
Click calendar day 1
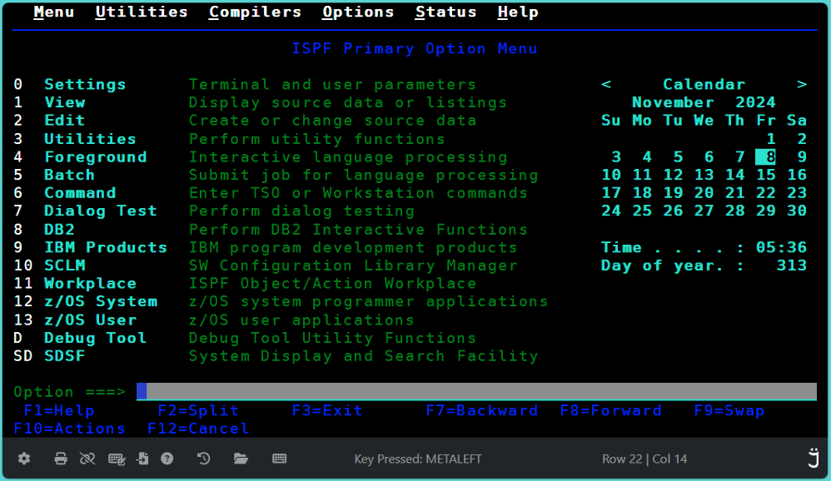tap(771, 139)
